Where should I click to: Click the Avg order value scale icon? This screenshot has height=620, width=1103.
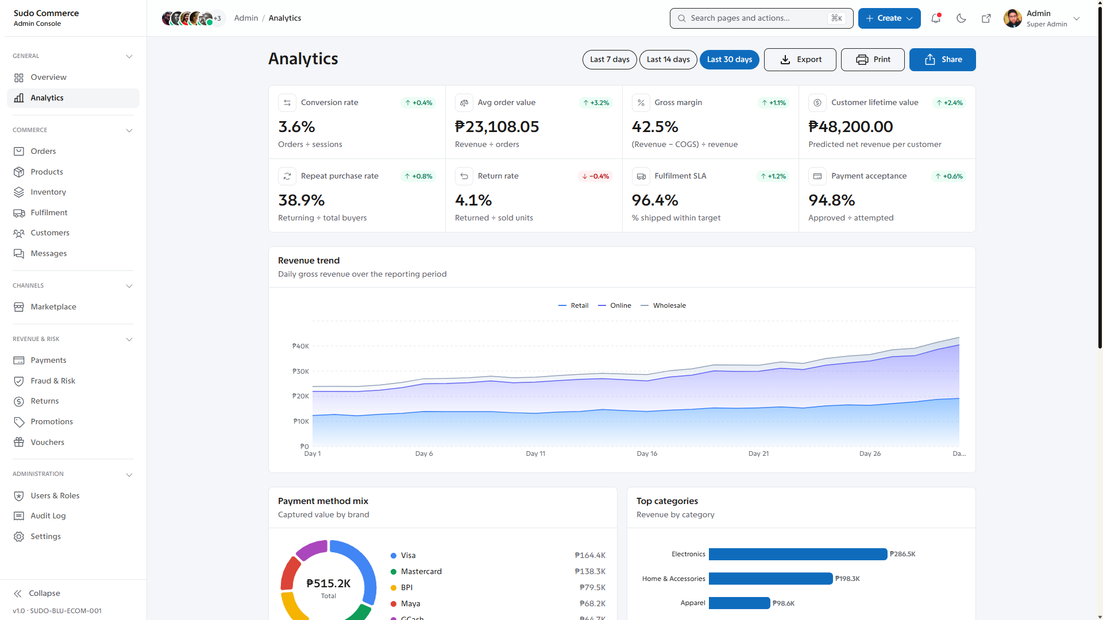[464, 103]
